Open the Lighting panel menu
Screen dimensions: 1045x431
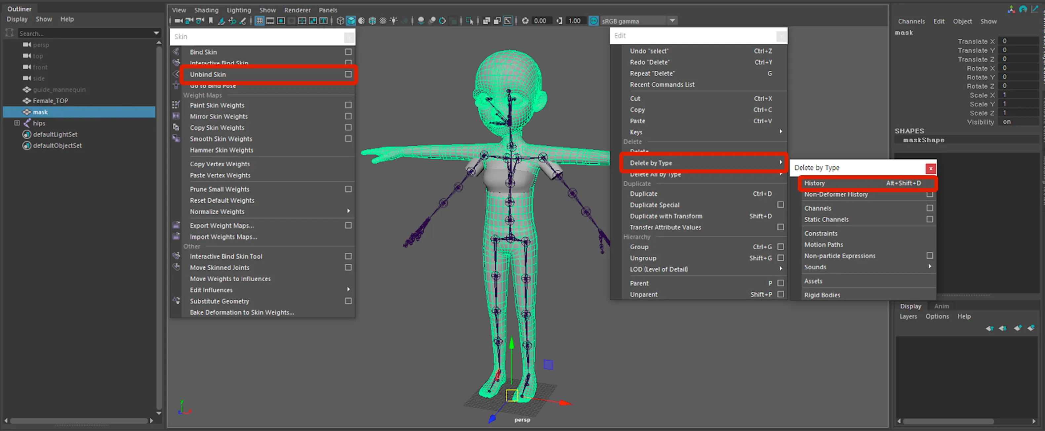point(239,10)
